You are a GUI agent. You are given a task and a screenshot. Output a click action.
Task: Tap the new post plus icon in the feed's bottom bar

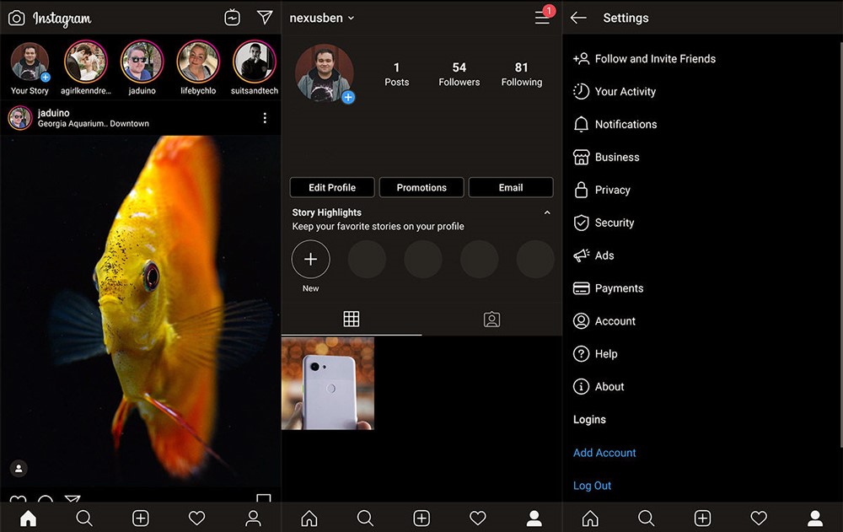141,518
